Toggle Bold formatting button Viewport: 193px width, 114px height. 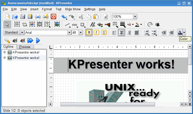(x=88, y=32)
